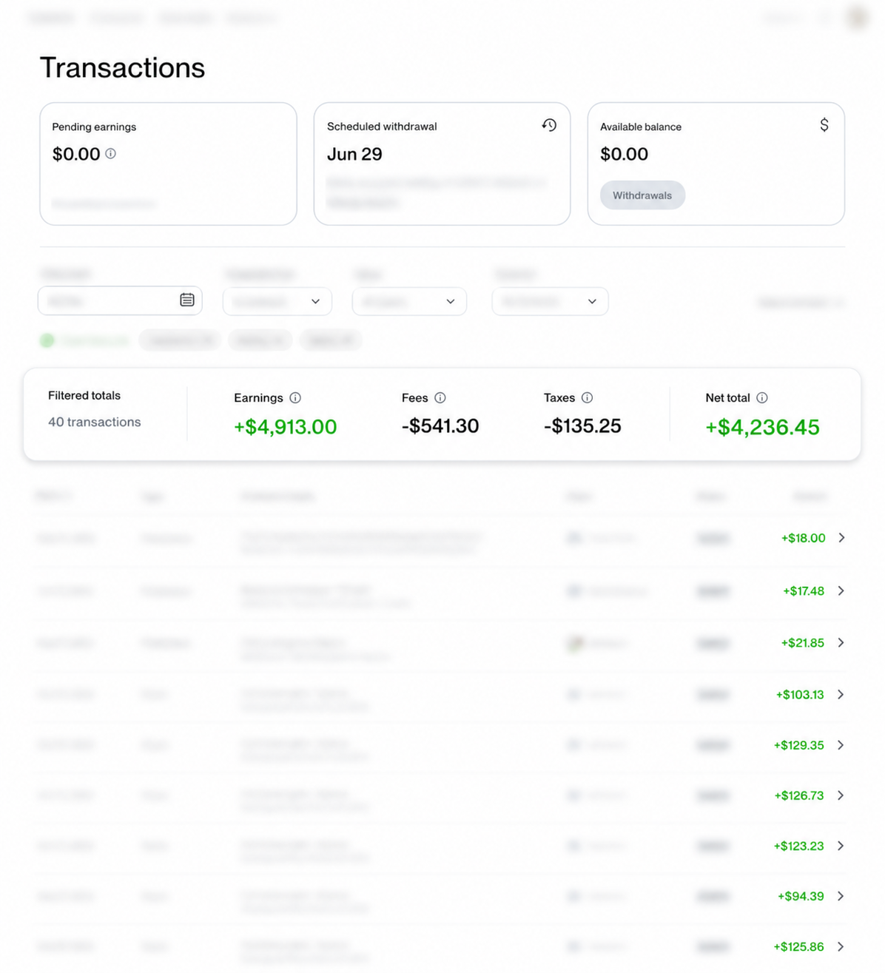
Task: Expand the fourth filter dropdown
Action: tap(550, 301)
